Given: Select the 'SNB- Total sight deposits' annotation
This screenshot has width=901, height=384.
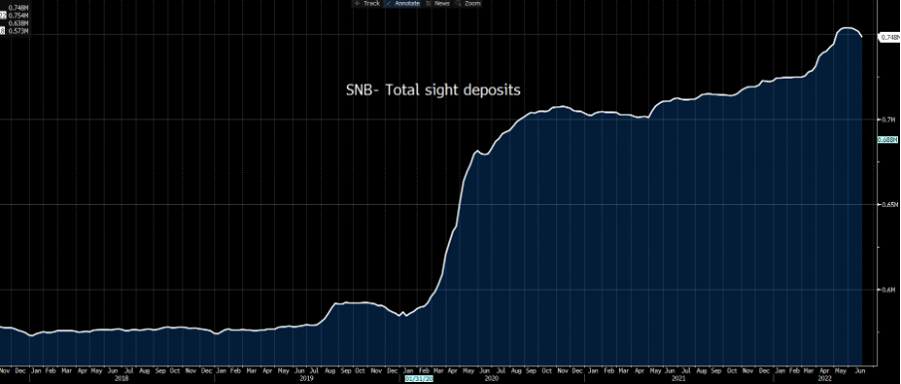Looking at the screenshot, I should click(x=434, y=90).
